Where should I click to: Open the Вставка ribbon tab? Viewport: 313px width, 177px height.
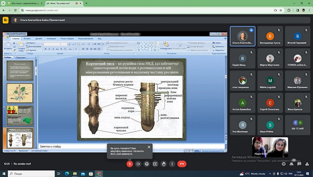(27, 39)
